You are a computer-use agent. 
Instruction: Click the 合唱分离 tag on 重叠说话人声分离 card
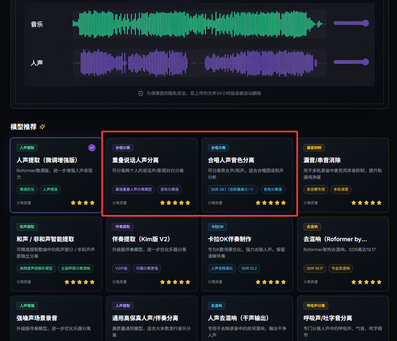(123, 148)
